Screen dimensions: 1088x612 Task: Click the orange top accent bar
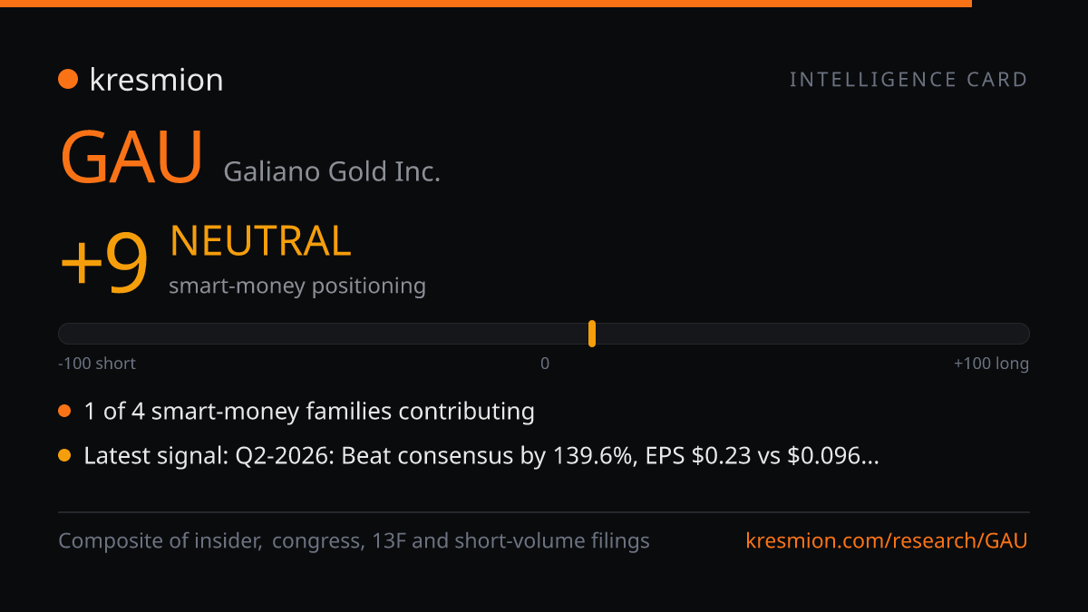[486, 4]
